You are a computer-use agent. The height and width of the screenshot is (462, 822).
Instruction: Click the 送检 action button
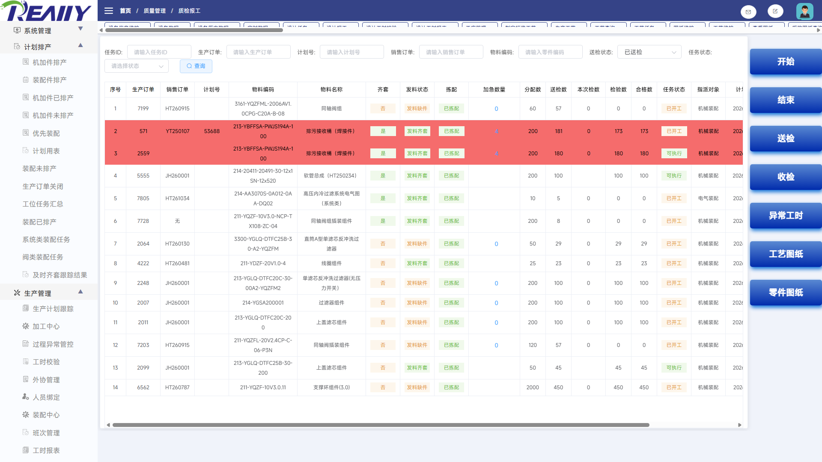point(786,139)
